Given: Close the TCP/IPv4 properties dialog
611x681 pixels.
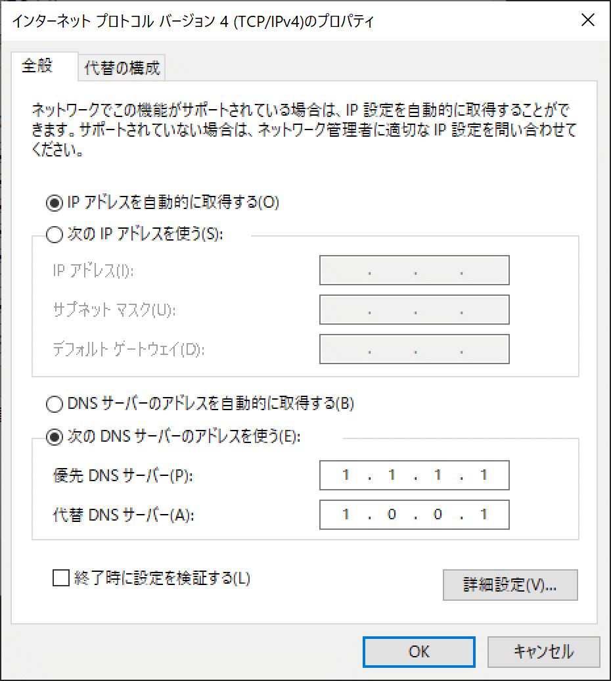Looking at the screenshot, I should [x=588, y=20].
